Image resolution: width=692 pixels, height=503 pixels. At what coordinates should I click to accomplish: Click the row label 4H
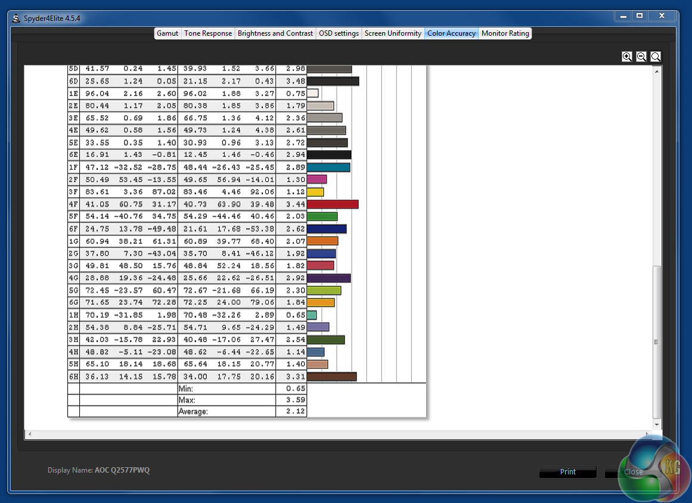[x=73, y=352]
